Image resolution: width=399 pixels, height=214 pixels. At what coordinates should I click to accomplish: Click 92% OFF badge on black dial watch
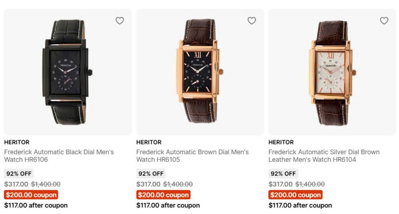tap(19, 174)
